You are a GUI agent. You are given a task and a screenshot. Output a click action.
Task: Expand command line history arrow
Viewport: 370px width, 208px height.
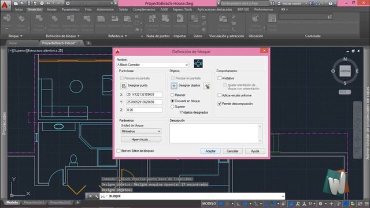[283, 196]
